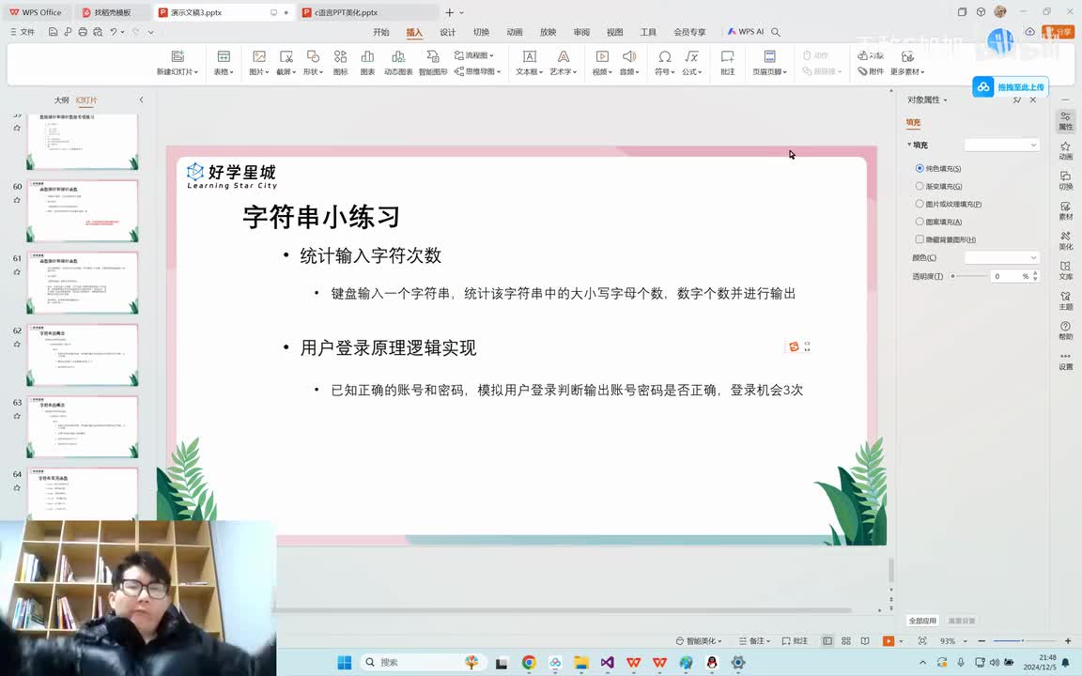Image resolution: width=1082 pixels, height=676 pixels.
Task: Select slide 62 thumbnail
Action: point(82,355)
